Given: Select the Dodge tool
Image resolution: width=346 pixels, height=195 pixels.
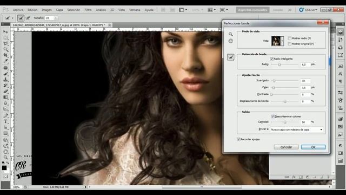Looking at the screenshot, I should [x=5, y=109].
